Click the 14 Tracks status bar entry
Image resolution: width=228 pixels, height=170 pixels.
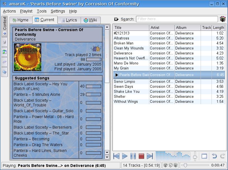coord(141,165)
